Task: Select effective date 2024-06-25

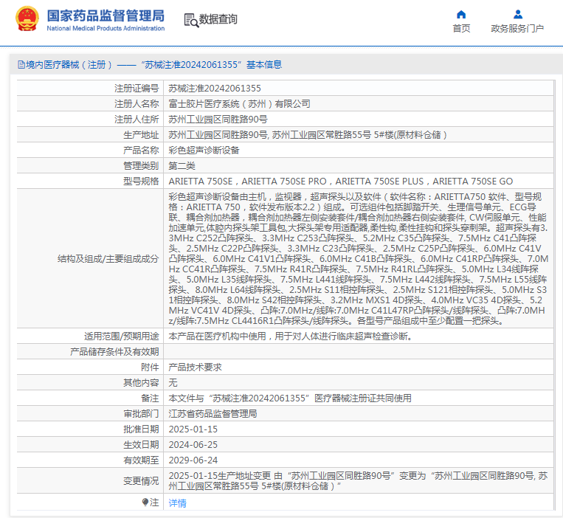Action: tap(193, 444)
